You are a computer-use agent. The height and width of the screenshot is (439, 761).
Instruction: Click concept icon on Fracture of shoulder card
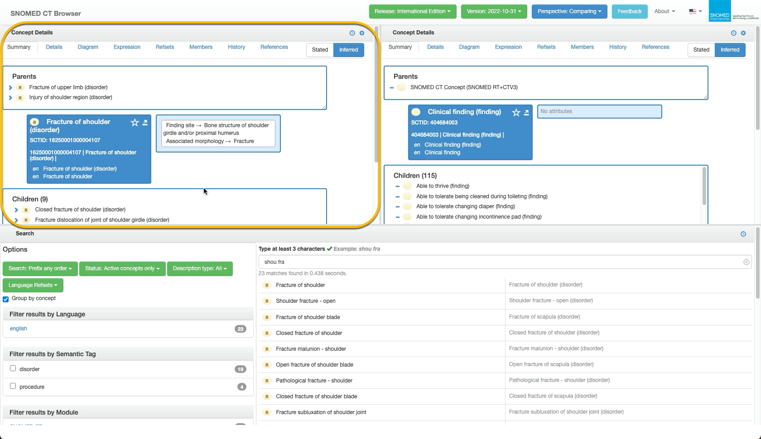34,122
